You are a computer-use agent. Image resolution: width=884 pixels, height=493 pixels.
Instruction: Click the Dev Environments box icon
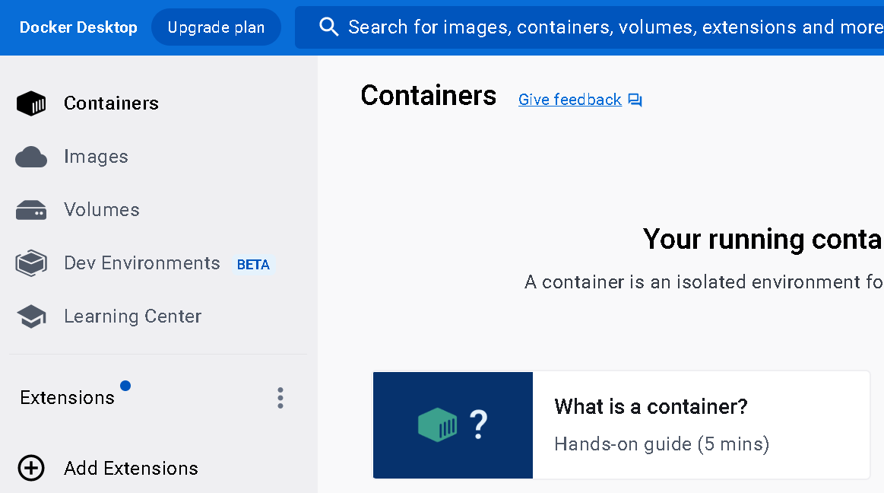tap(31, 263)
